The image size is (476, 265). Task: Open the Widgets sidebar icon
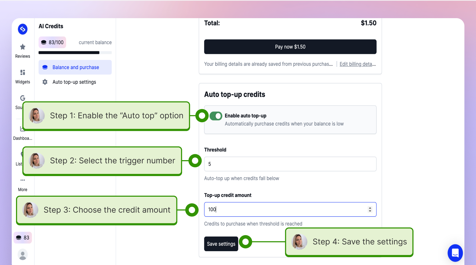(x=23, y=72)
